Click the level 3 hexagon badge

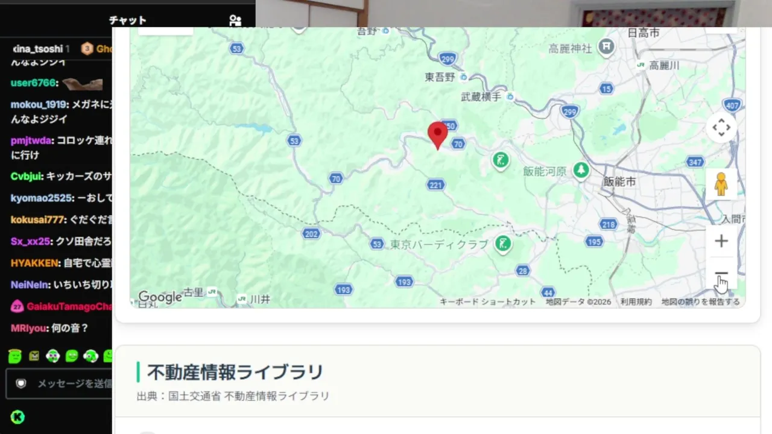(x=87, y=49)
